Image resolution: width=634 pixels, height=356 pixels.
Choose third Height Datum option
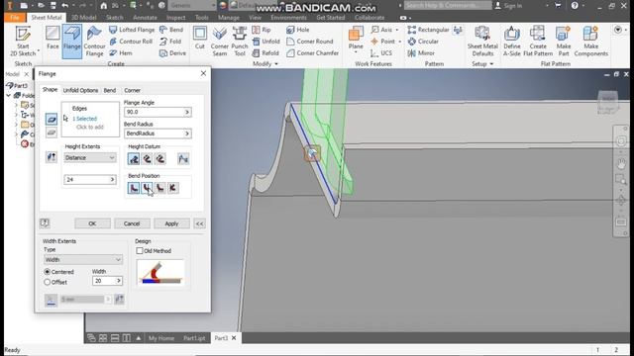tap(160, 158)
